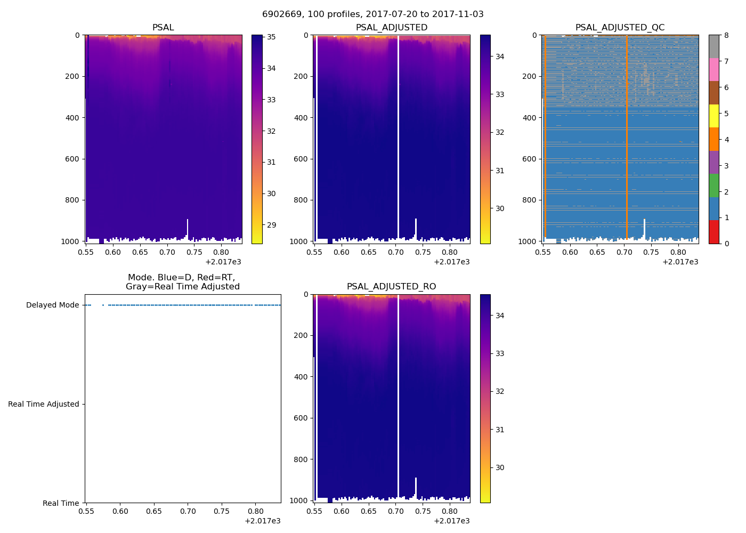The height and width of the screenshot is (533, 746).
Task: Select the purple swatch in QC colorbar
Action: coord(714,162)
